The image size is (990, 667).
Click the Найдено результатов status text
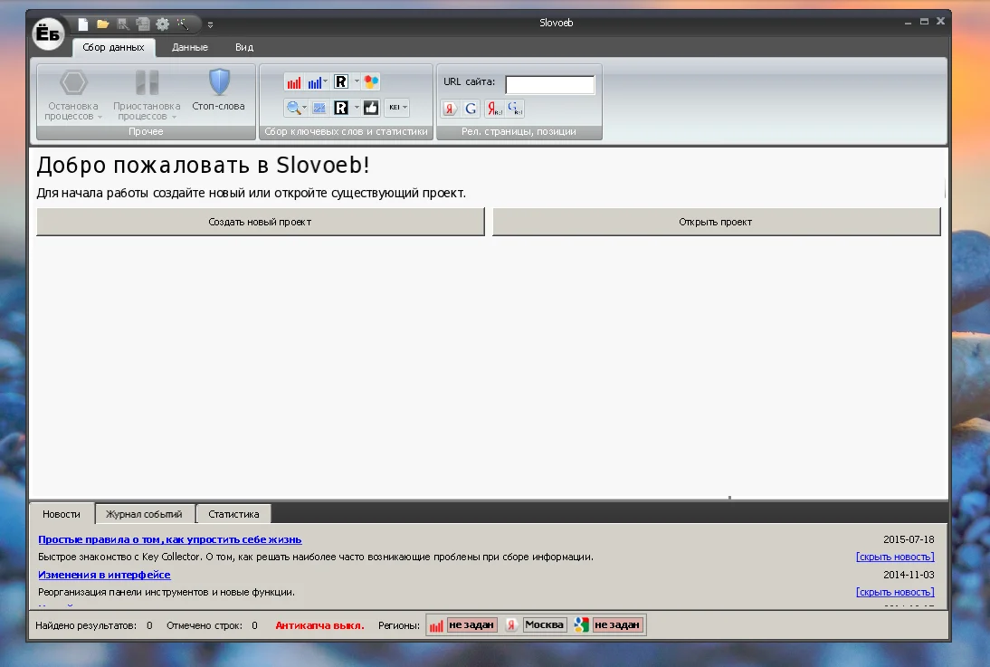pyautogui.click(x=86, y=625)
